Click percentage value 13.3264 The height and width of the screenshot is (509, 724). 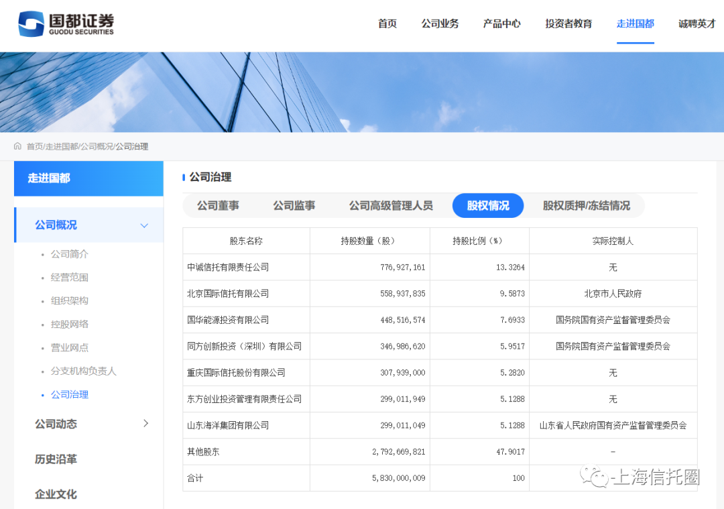[510, 267]
